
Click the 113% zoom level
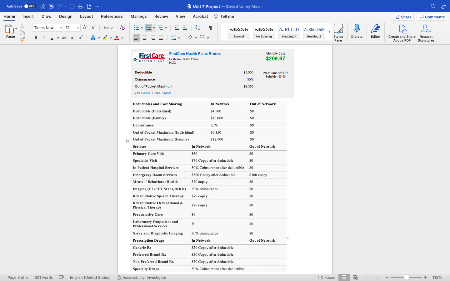click(437, 277)
